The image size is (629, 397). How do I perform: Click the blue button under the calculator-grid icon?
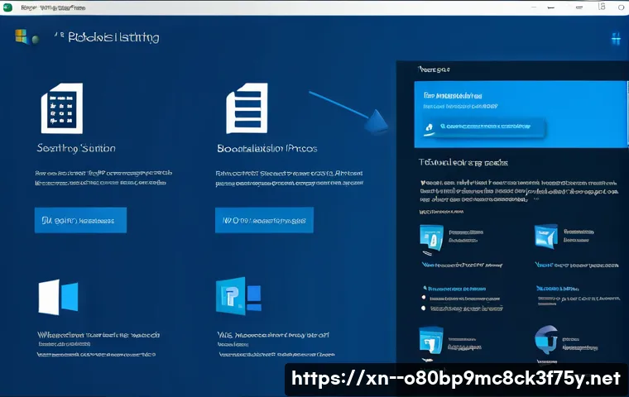80,220
